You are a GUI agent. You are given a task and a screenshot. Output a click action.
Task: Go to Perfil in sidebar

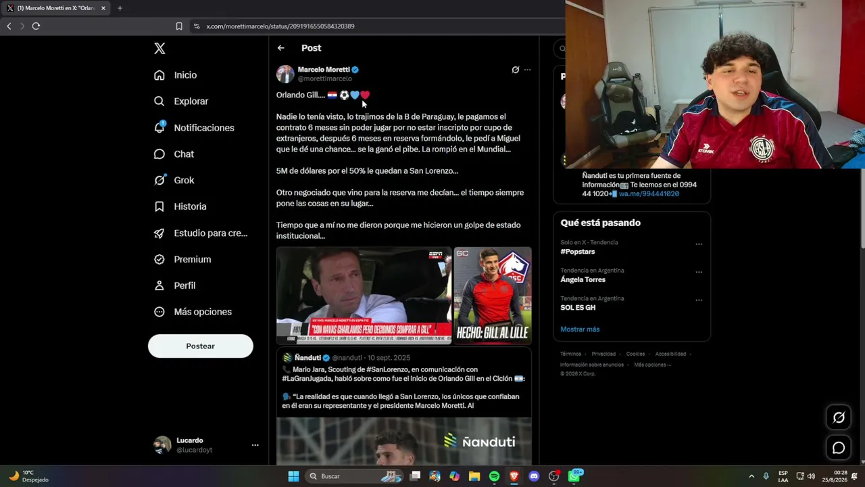point(174,285)
